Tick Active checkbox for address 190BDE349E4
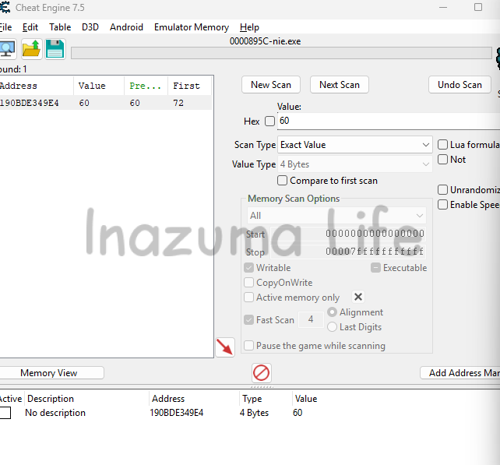The image size is (500, 465). pos(5,413)
